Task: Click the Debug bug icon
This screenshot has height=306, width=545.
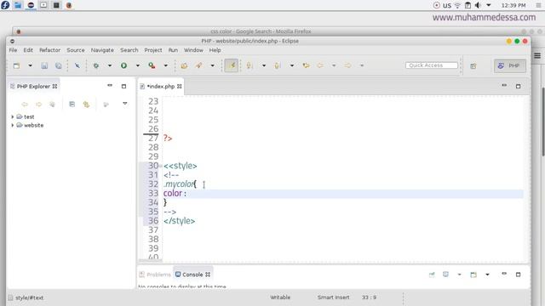Action: tap(96, 65)
